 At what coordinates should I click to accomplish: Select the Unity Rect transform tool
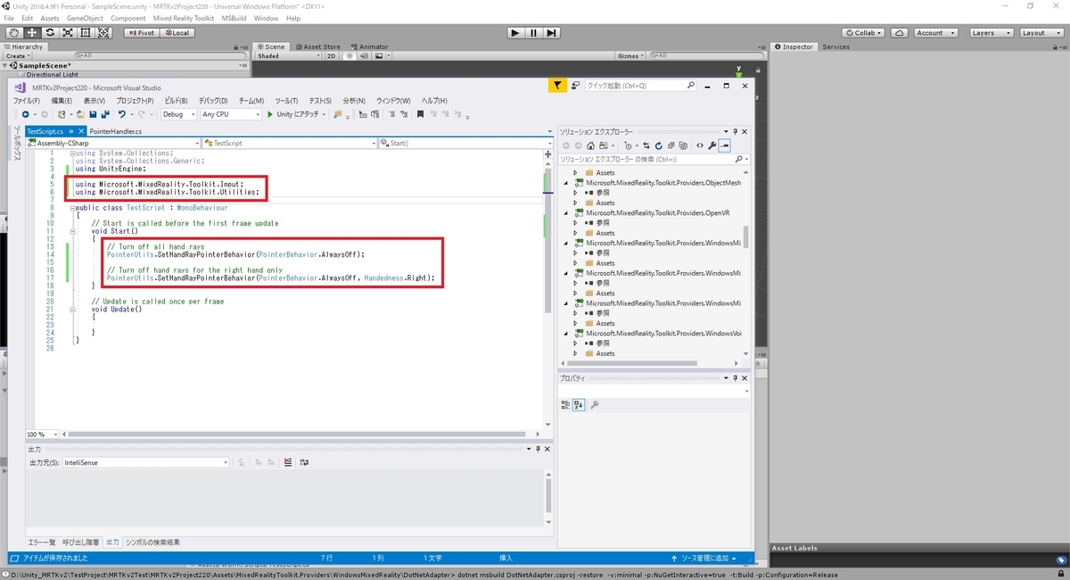86,33
